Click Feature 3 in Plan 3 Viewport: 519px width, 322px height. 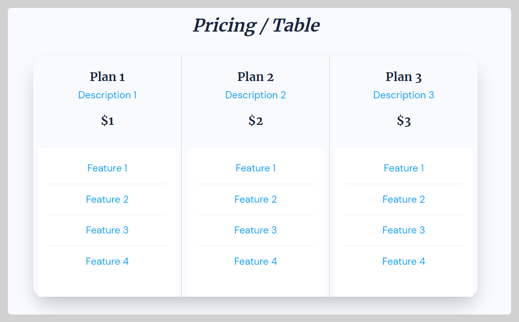pos(403,230)
